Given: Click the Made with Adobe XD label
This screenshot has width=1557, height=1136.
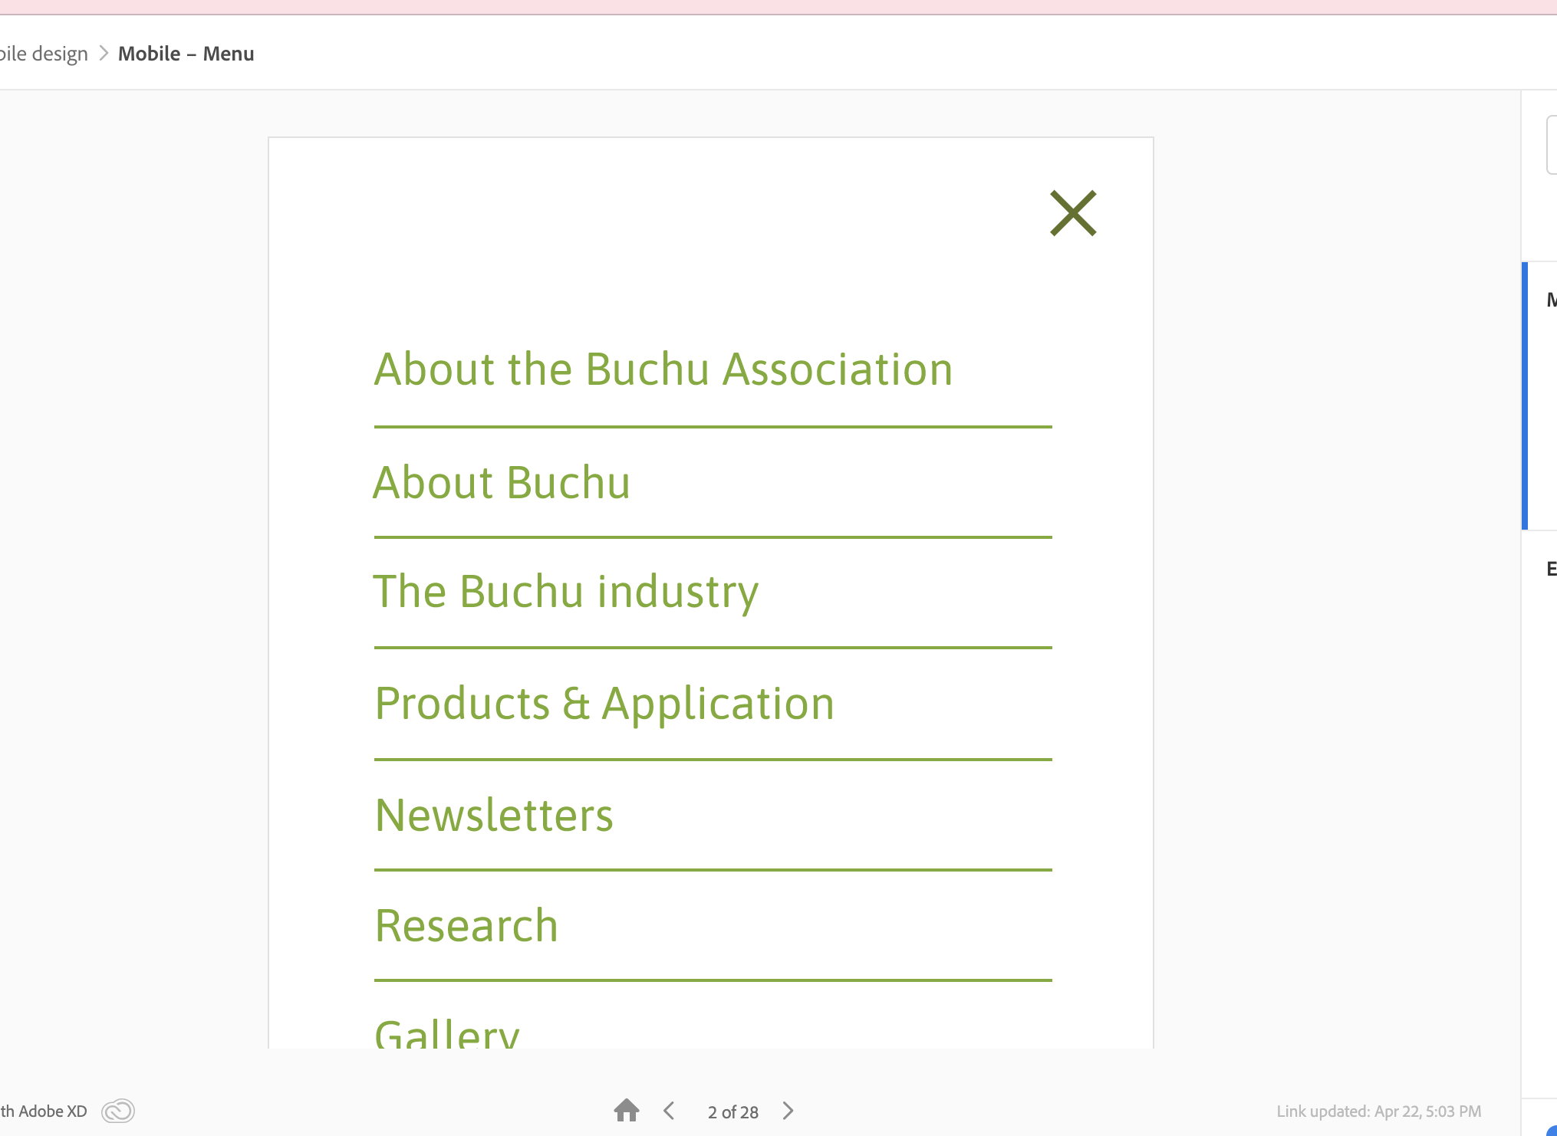Looking at the screenshot, I should [44, 1111].
